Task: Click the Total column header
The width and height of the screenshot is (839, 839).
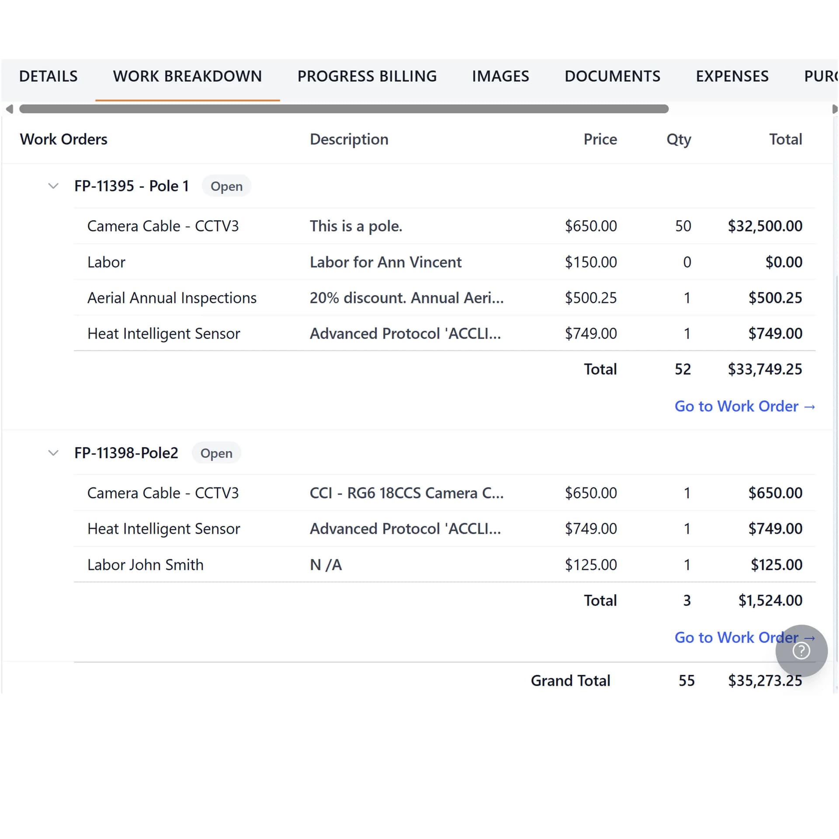Action: pos(786,139)
